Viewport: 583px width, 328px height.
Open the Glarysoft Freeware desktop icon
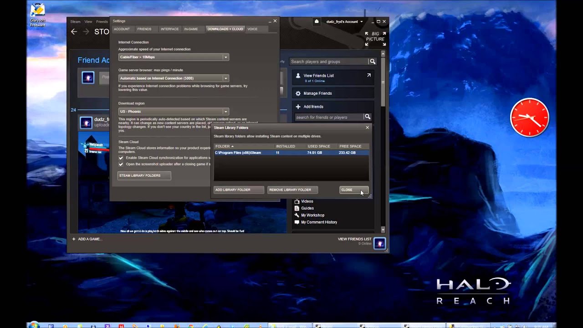point(37,15)
